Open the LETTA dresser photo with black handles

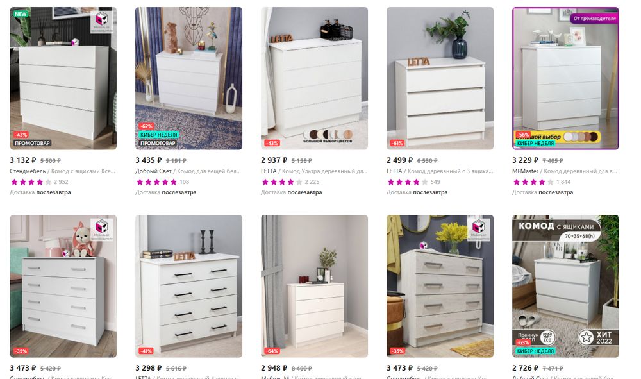coord(188,286)
